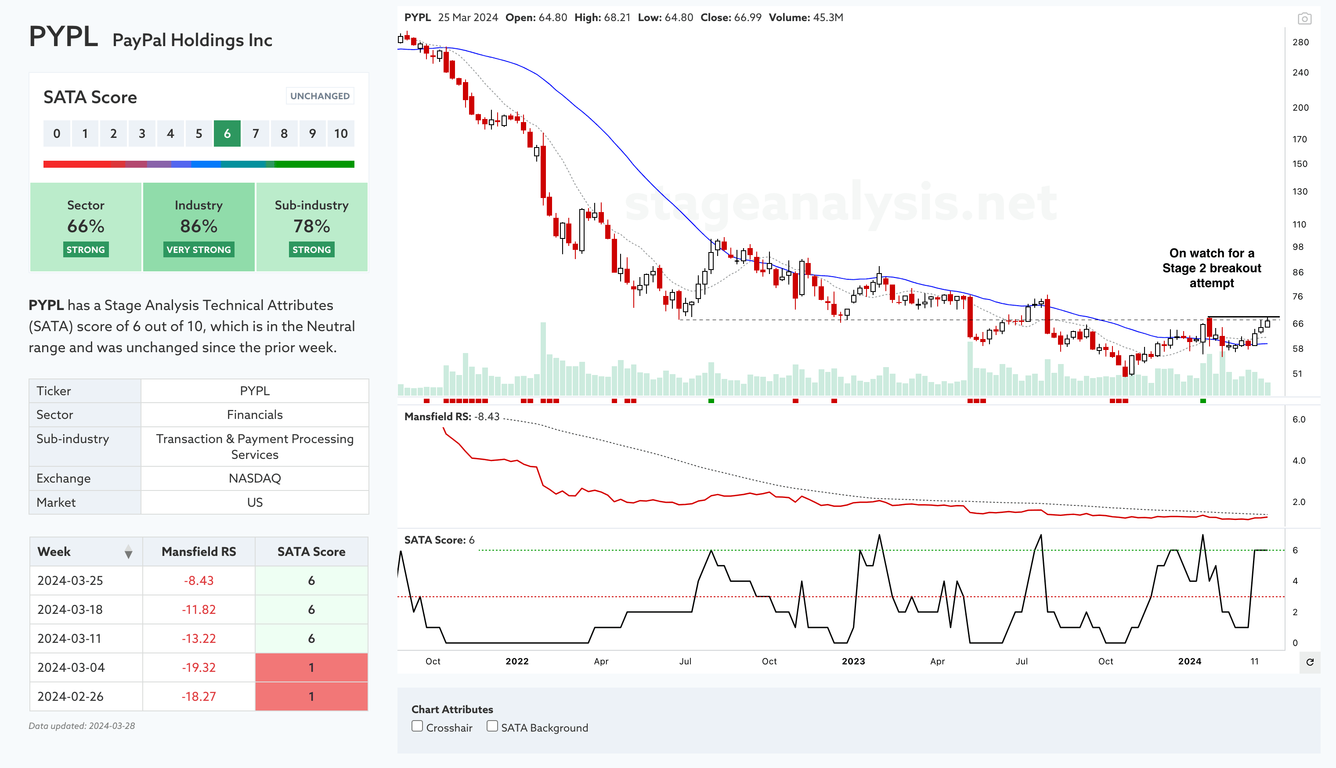Click highlighted SATA score box 6
This screenshot has height=768, width=1336.
point(227,133)
